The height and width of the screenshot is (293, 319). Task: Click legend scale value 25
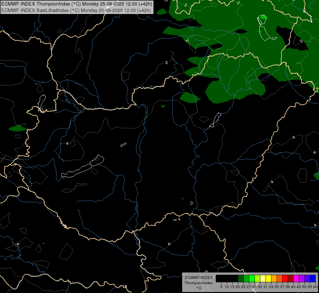(x=243, y=287)
